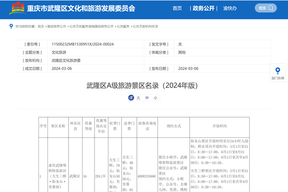The image size is (288, 192).
Task: Click the 发布日期 value 2024-03-06
Action: (x=188, y=69)
